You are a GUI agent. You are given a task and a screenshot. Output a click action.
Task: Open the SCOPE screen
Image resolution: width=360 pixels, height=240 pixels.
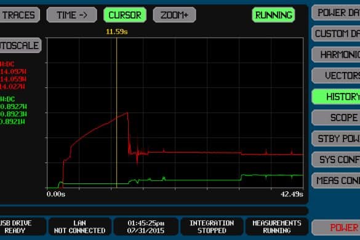(x=336, y=118)
